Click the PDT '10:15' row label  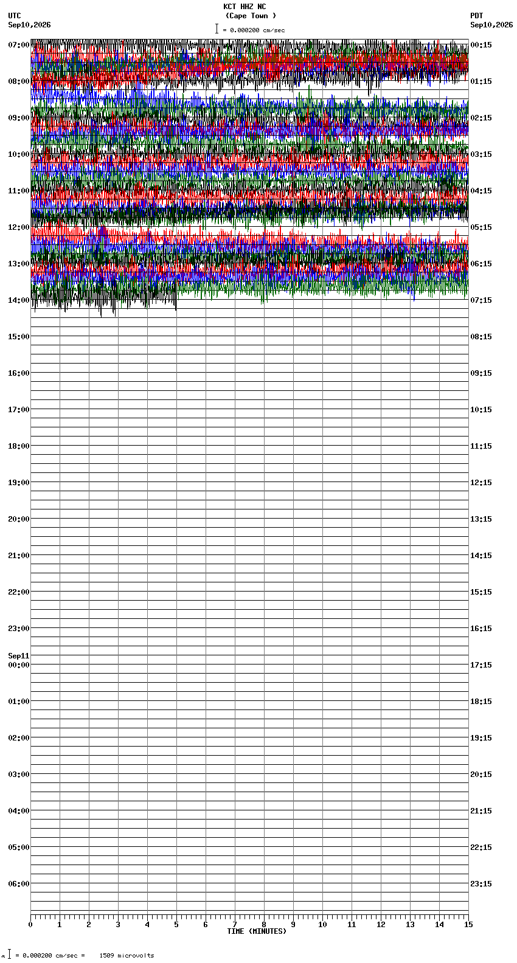[x=481, y=410]
